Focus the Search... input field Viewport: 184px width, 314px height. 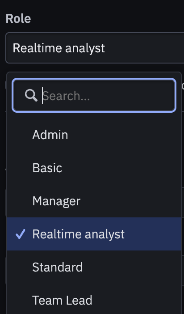coord(94,95)
